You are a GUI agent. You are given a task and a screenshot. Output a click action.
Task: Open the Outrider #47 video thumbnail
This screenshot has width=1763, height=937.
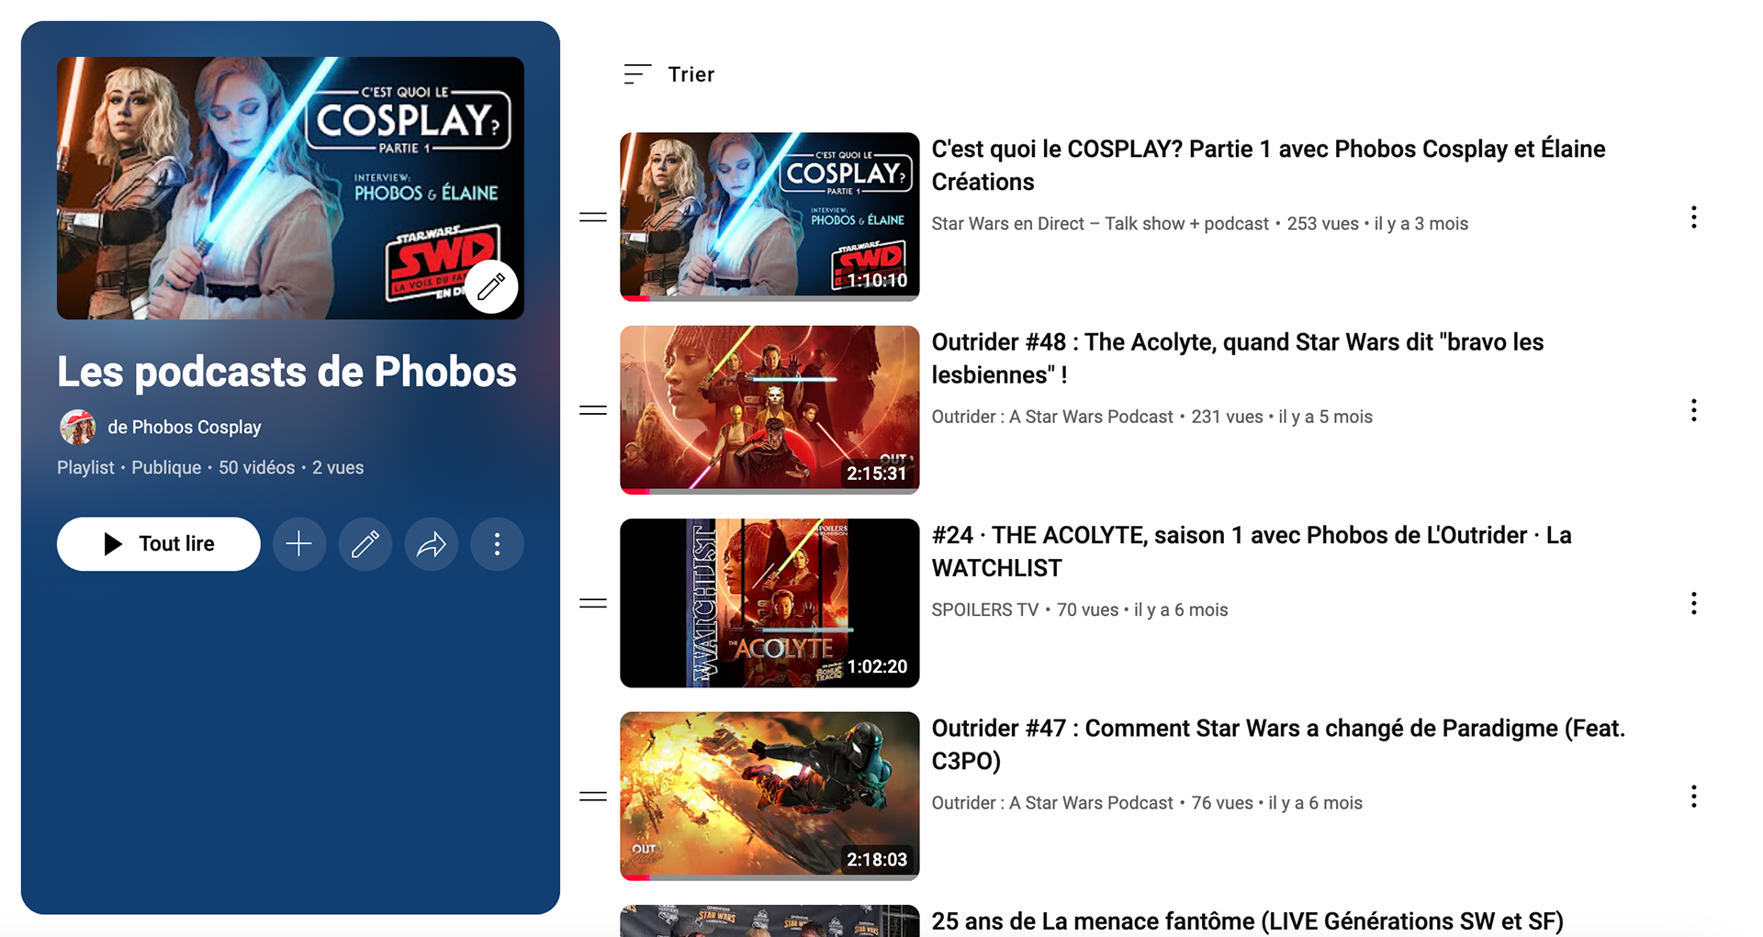[x=769, y=796]
